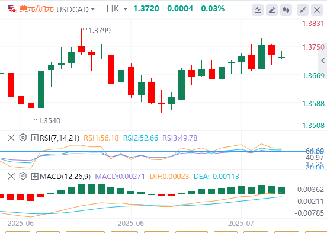The height and width of the screenshot is (233, 327).
Task: Expand the RSI indicator panel
Action: point(34,138)
